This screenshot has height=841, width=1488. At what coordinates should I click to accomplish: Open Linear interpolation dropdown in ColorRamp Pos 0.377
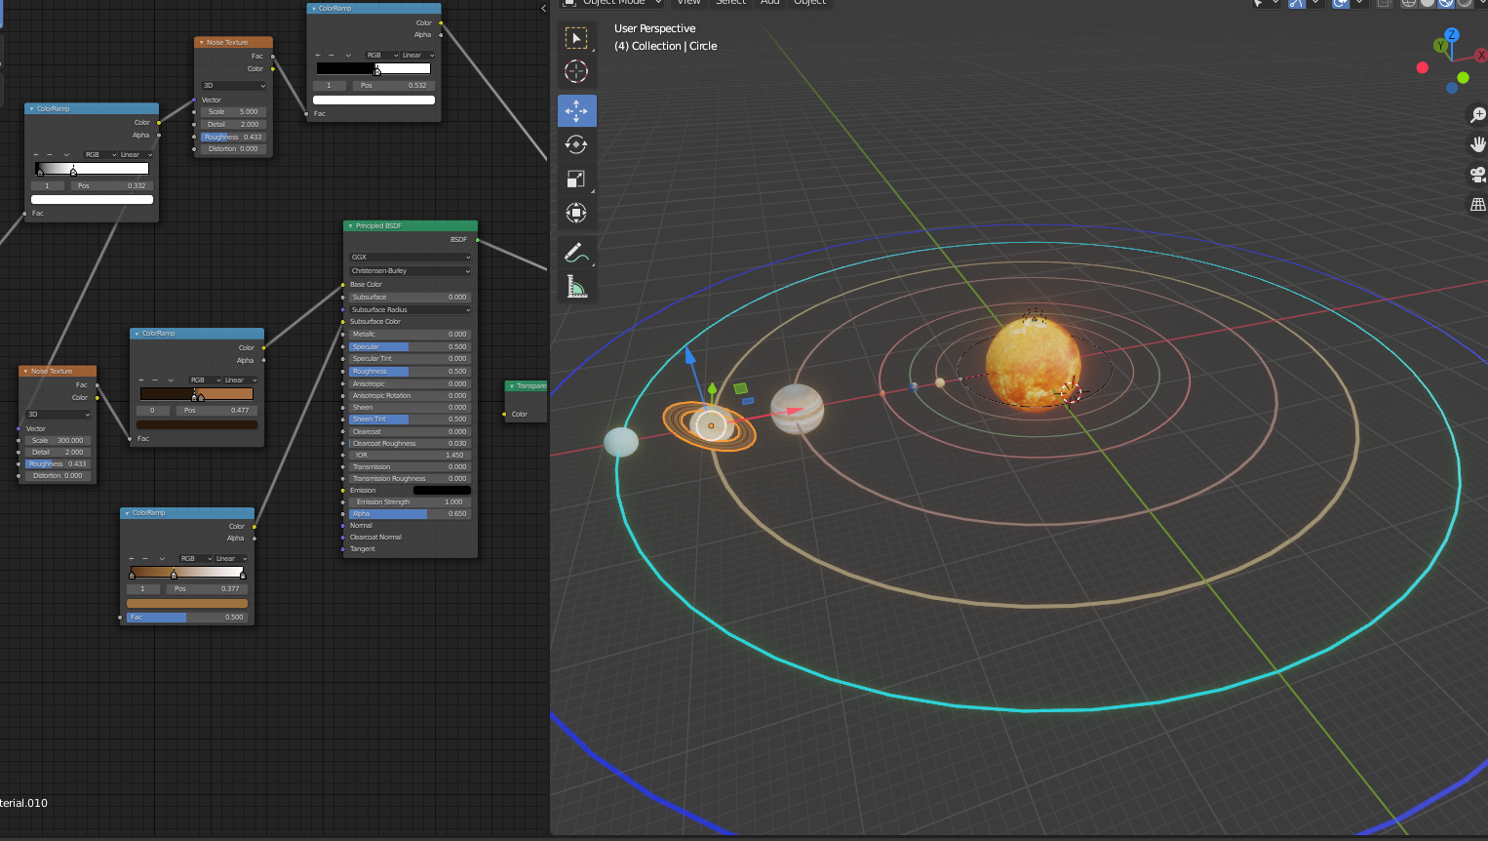[231, 558]
